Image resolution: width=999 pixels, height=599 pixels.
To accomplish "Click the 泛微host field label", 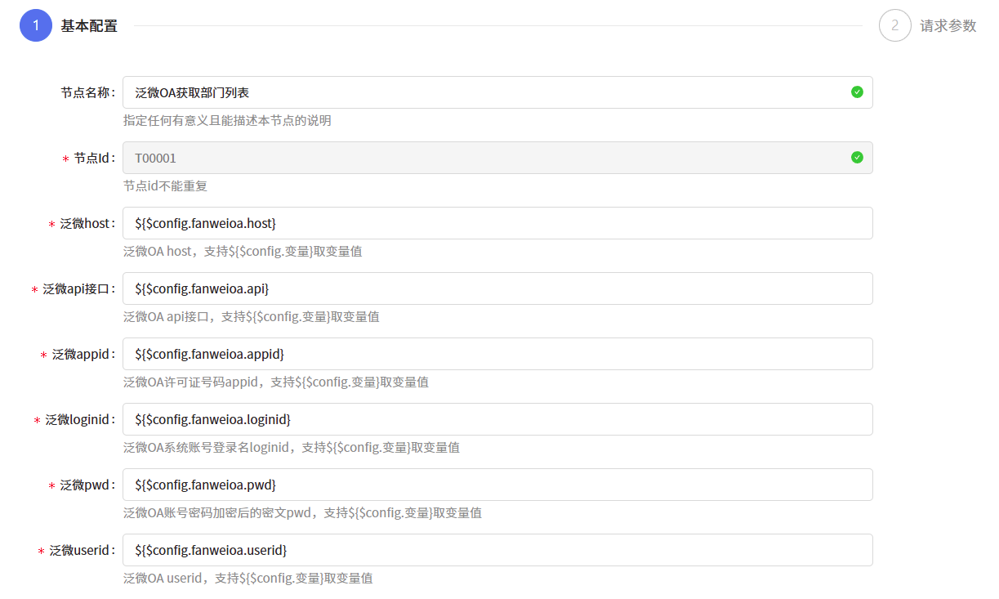I will [84, 223].
